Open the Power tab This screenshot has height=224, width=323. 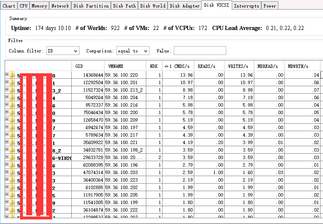point(270,6)
